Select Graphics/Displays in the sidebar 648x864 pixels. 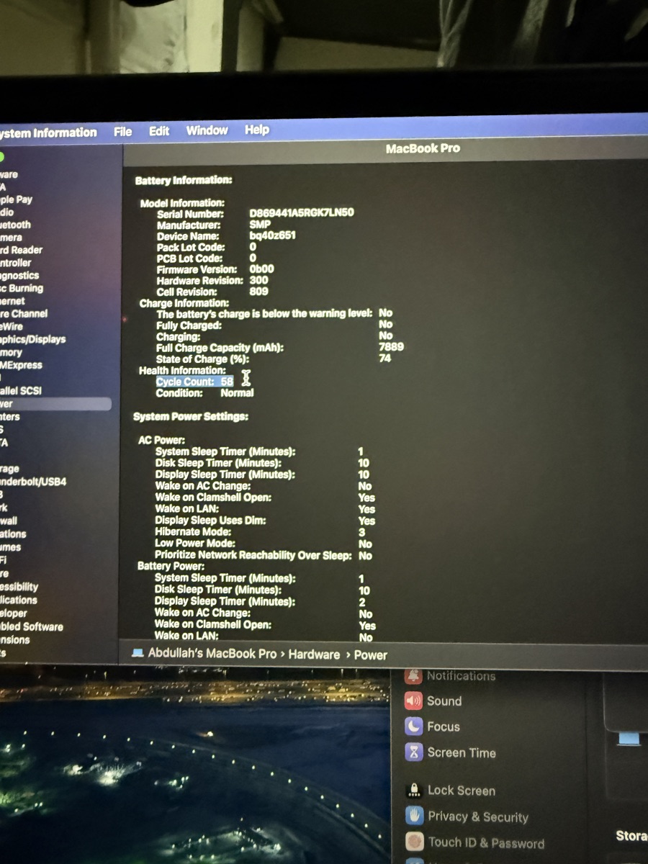pyautogui.click(x=32, y=339)
